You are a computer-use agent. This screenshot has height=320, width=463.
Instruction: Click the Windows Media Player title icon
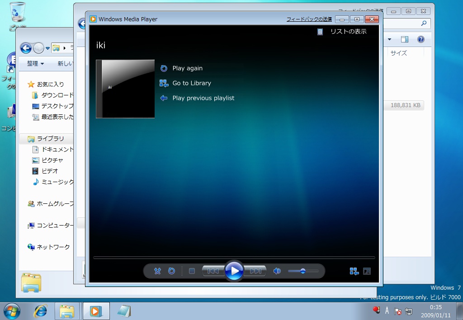(x=93, y=19)
